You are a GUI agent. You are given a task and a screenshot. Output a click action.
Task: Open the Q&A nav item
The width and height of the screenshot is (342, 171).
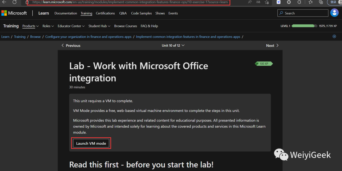[x=123, y=13]
